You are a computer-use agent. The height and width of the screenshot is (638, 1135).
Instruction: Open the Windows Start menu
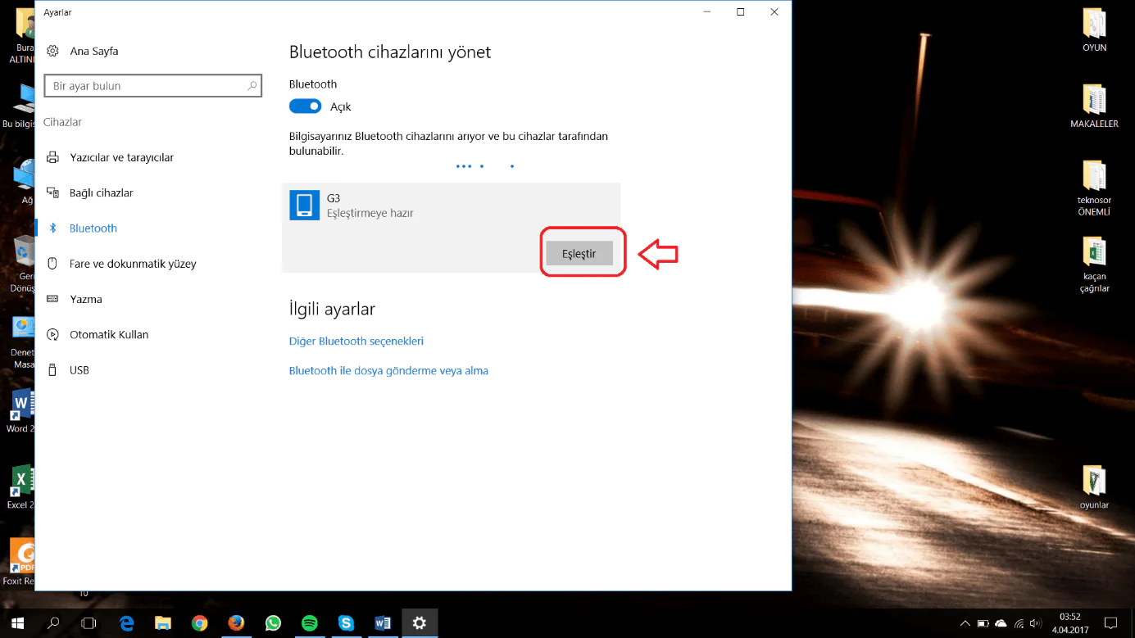(17, 623)
